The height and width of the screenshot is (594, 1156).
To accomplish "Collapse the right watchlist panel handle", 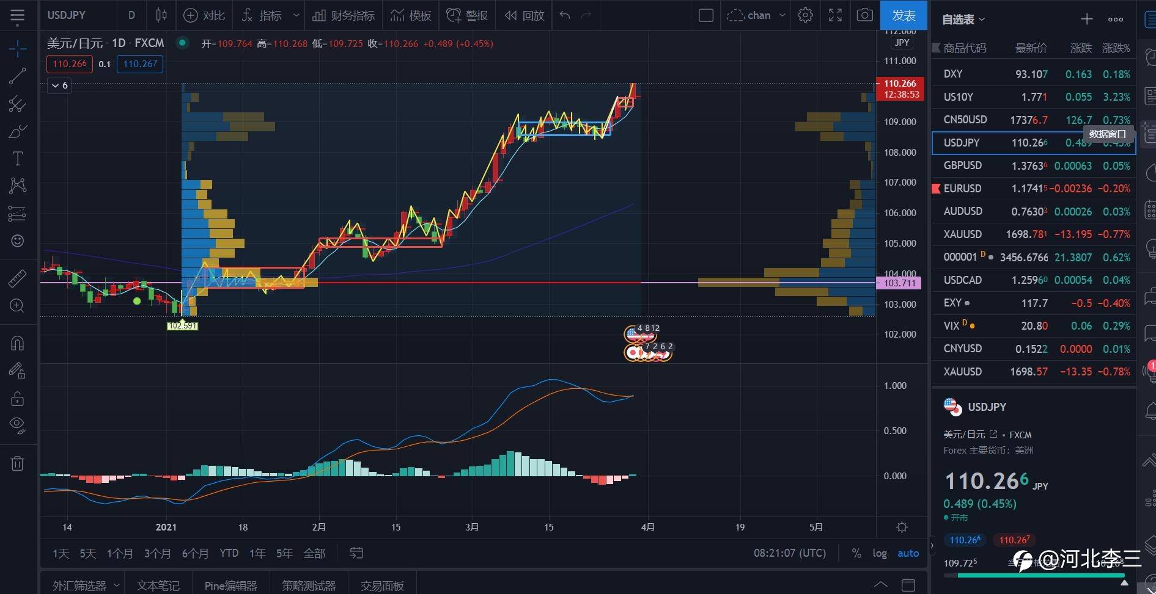I will [932, 545].
